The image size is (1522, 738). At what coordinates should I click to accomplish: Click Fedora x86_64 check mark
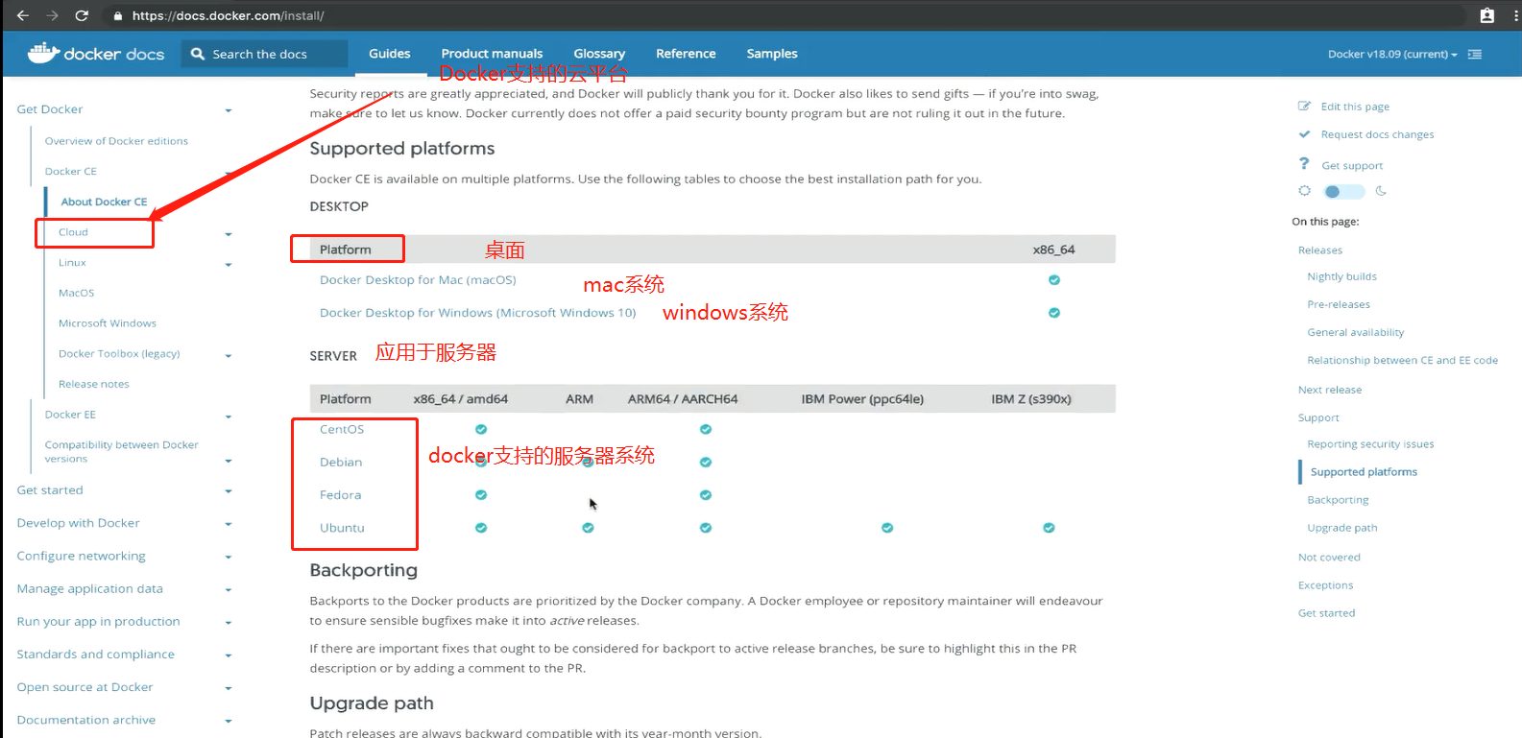[x=481, y=495]
